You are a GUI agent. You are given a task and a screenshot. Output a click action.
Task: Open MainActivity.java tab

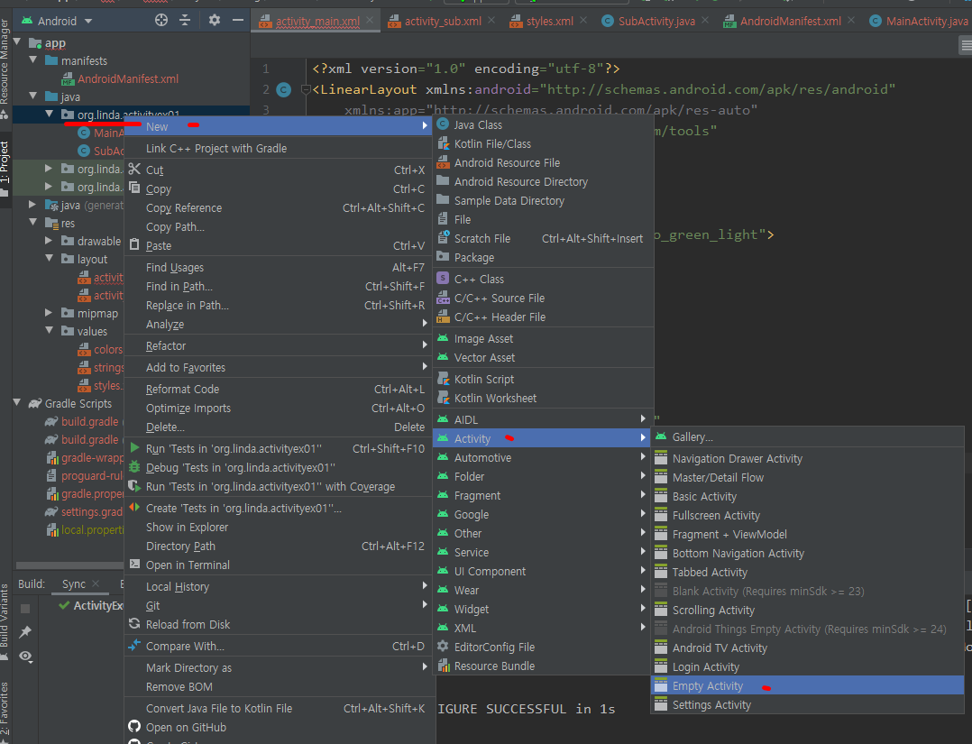[919, 21]
